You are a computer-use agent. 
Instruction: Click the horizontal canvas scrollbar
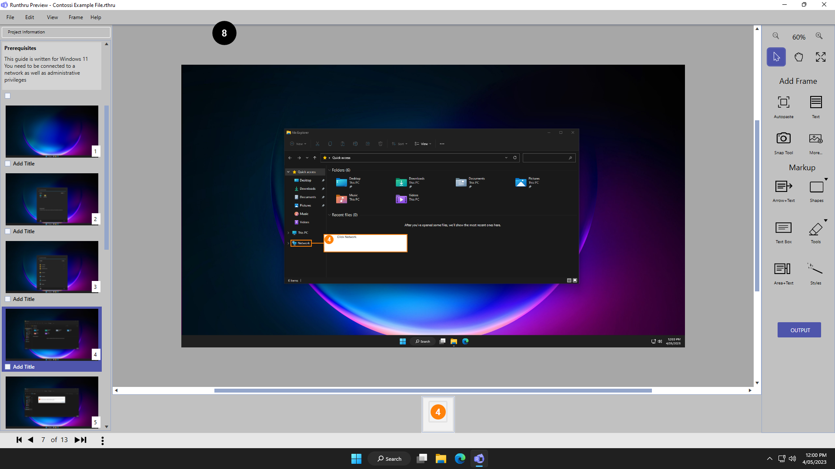click(x=433, y=390)
